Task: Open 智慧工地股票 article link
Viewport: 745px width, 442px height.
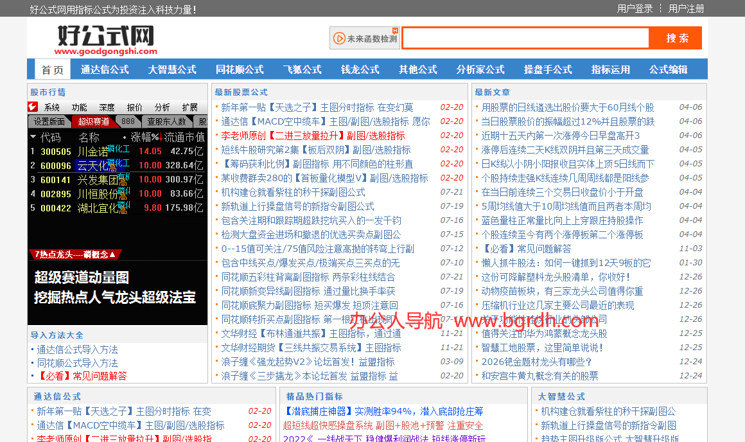Action: [x=542, y=348]
